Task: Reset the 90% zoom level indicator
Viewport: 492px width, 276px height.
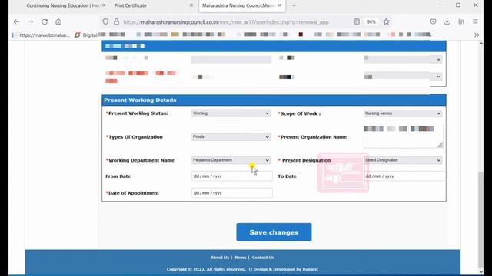Action: pyautogui.click(x=371, y=21)
